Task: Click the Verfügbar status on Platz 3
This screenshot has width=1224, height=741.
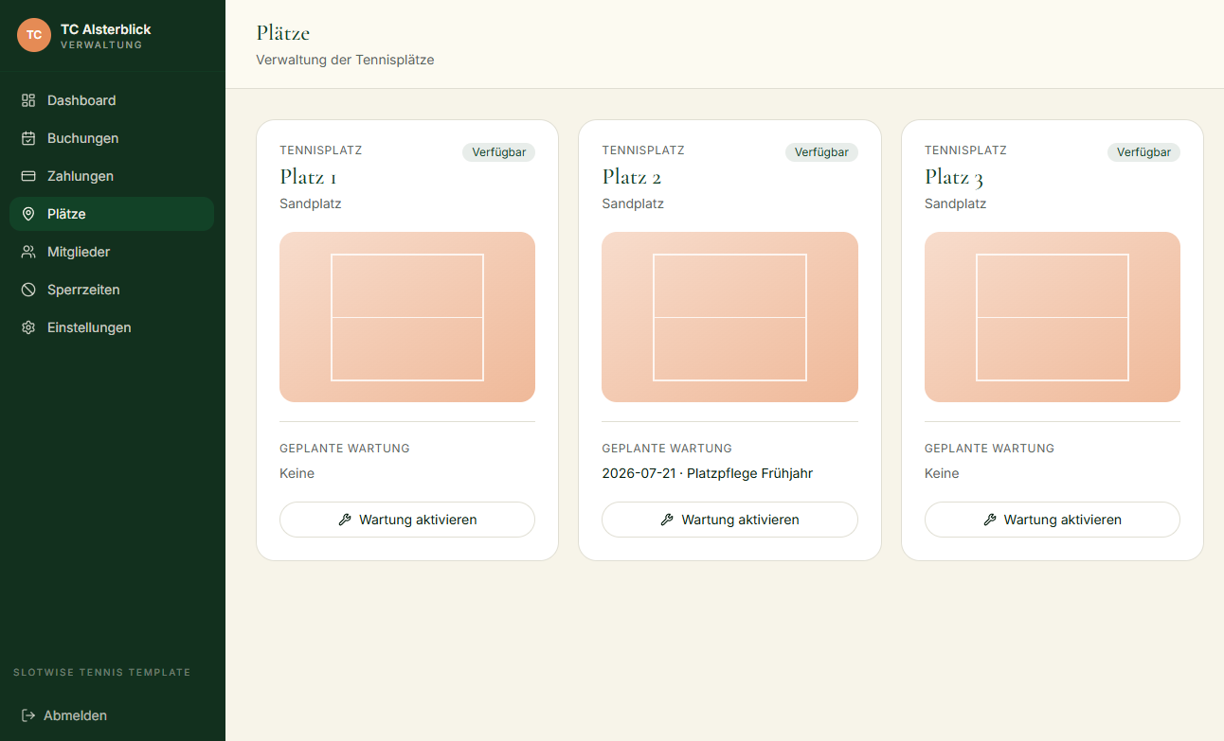Action: point(1143,152)
